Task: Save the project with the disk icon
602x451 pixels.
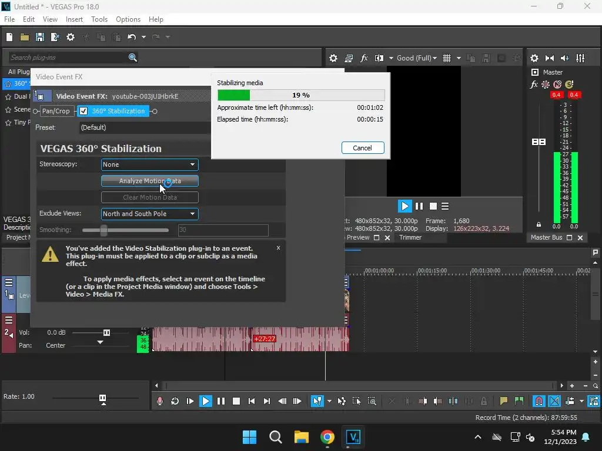Action: (x=39, y=37)
